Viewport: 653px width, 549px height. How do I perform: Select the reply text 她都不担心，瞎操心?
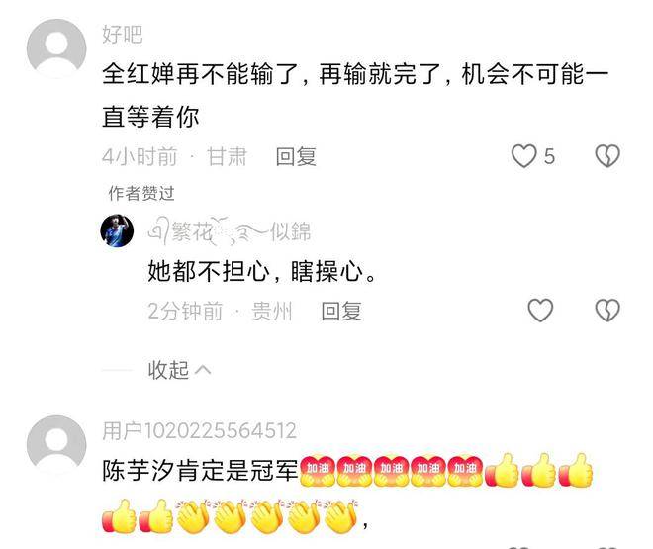(x=255, y=271)
